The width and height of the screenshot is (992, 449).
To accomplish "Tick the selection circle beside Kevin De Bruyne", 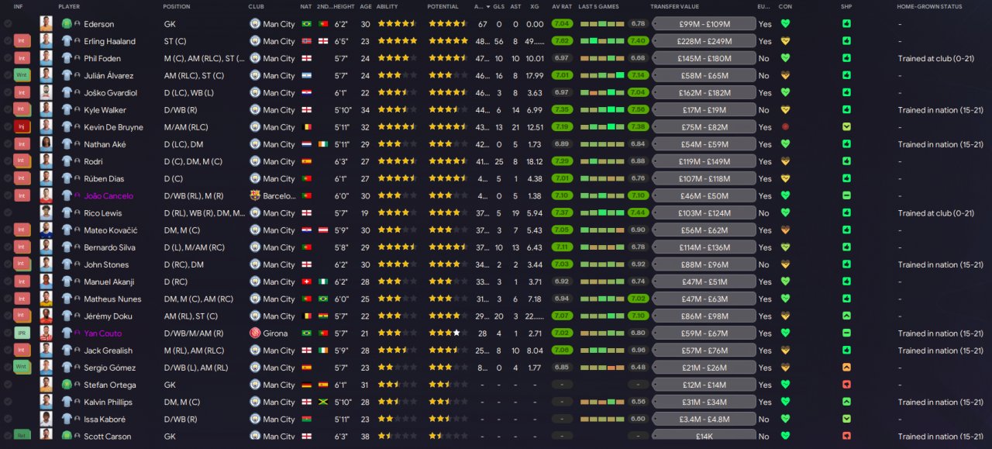I will pos(8,127).
